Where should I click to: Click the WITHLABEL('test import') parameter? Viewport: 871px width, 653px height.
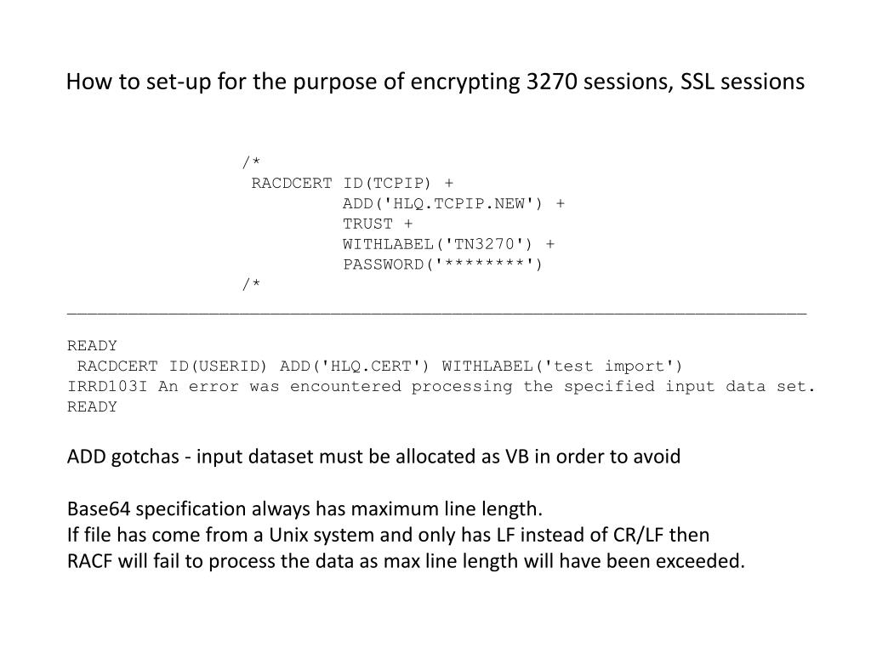pos(562,366)
